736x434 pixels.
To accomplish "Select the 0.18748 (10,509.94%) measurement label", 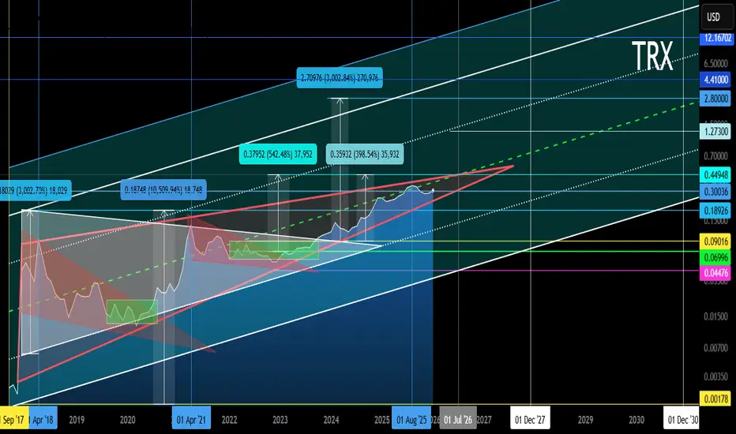I will pyautogui.click(x=163, y=190).
